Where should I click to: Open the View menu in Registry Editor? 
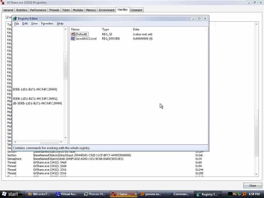(34, 23)
